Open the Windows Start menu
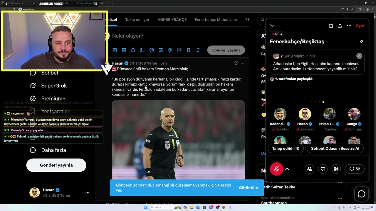This screenshot has height=211, width=376. coord(146,207)
